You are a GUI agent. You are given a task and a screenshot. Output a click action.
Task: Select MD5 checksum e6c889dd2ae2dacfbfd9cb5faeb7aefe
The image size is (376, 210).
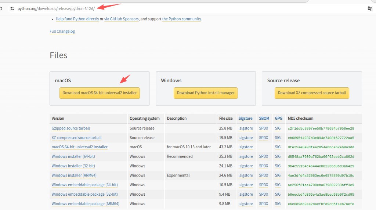coord(321,204)
